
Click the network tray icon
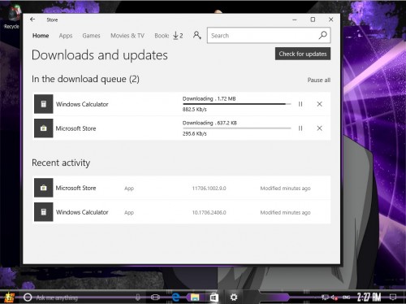[325, 297]
